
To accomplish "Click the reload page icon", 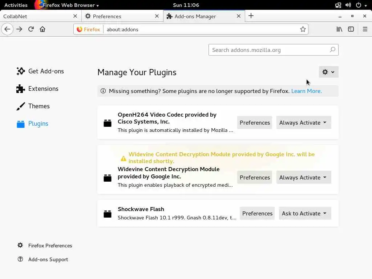I will pyautogui.click(x=31, y=29).
